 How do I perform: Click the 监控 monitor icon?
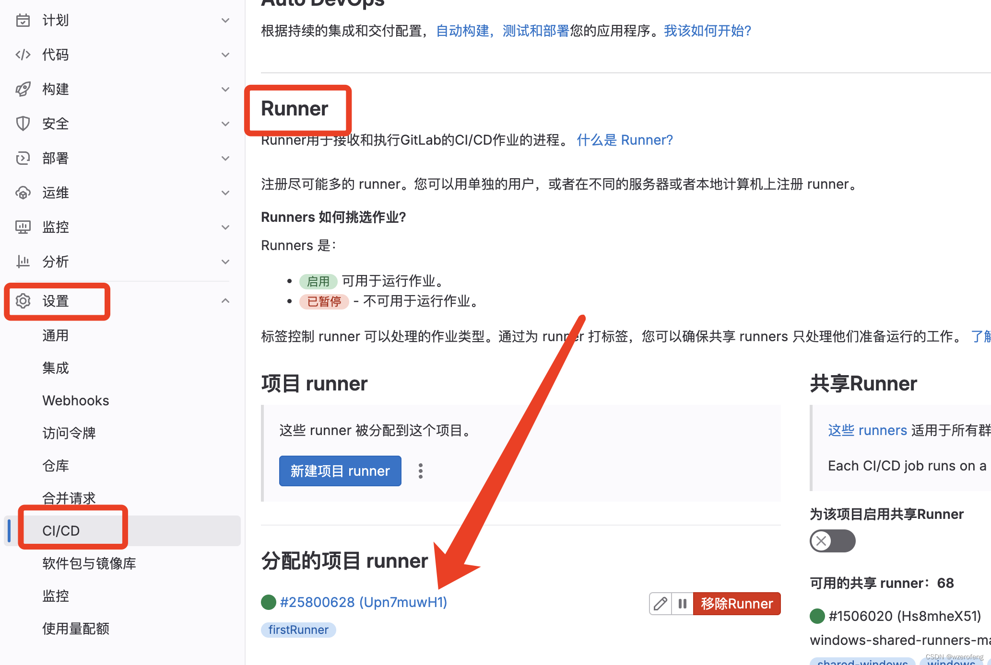click(x=23, y=227)
